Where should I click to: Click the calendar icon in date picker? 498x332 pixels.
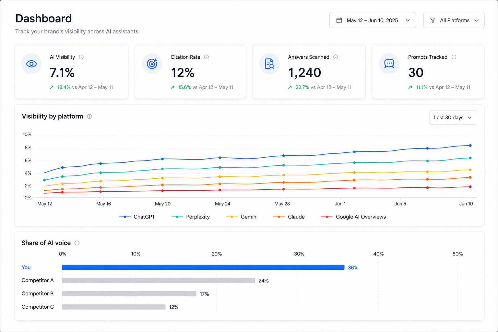339,20
